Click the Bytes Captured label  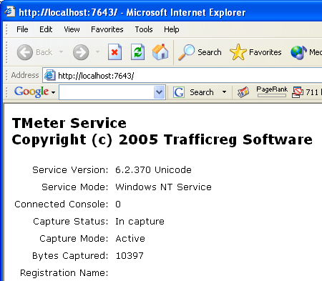click(x=70, y=256)
